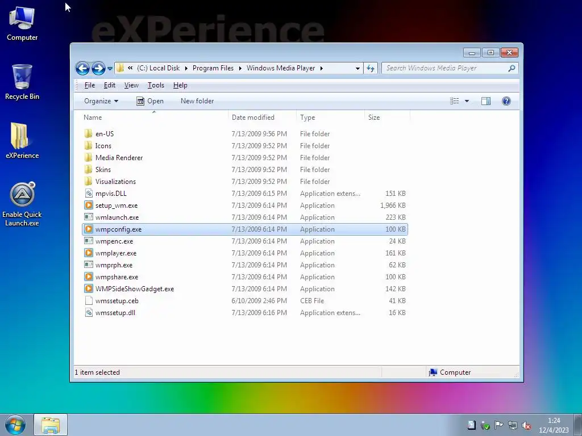Open recent pages dropdown next to Forward

(110, 69)
